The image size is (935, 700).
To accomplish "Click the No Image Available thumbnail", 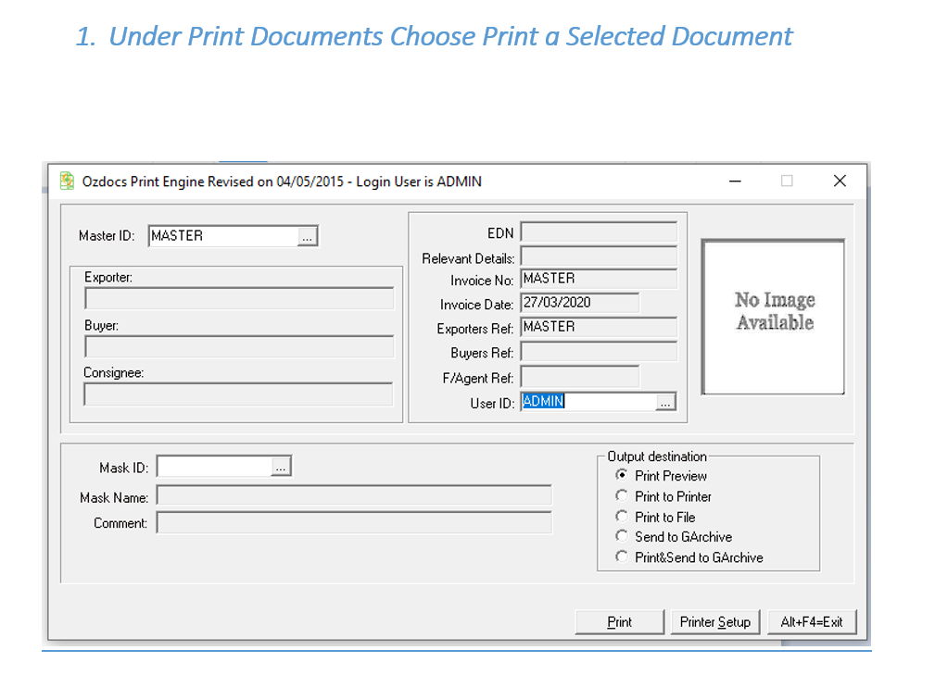I will coord(774,317).
